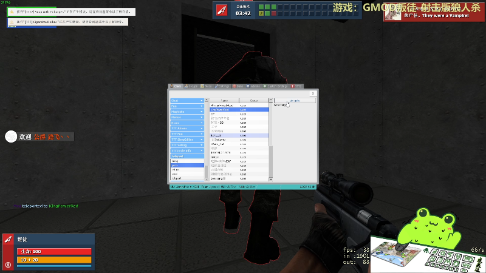
Task: Select the bring command
Action: tap(187, 161)
